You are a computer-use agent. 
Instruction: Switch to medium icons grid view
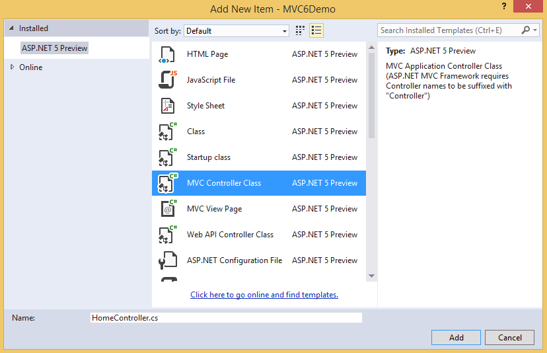tap(300, 30)
